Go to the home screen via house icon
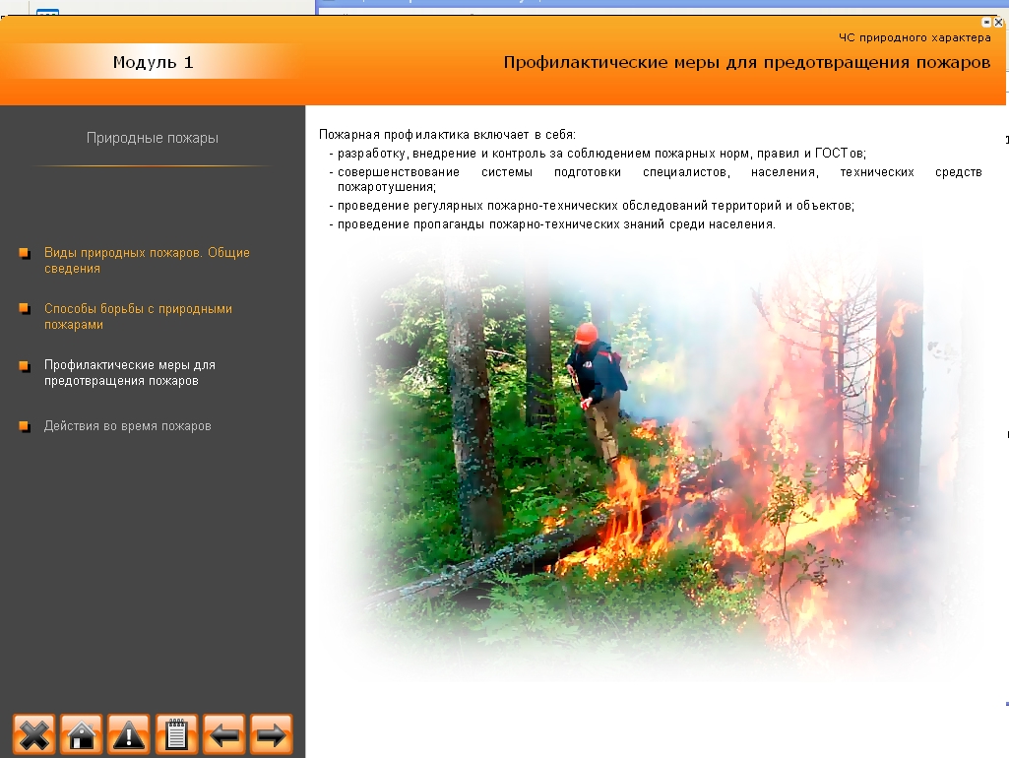 coord(82,734)
